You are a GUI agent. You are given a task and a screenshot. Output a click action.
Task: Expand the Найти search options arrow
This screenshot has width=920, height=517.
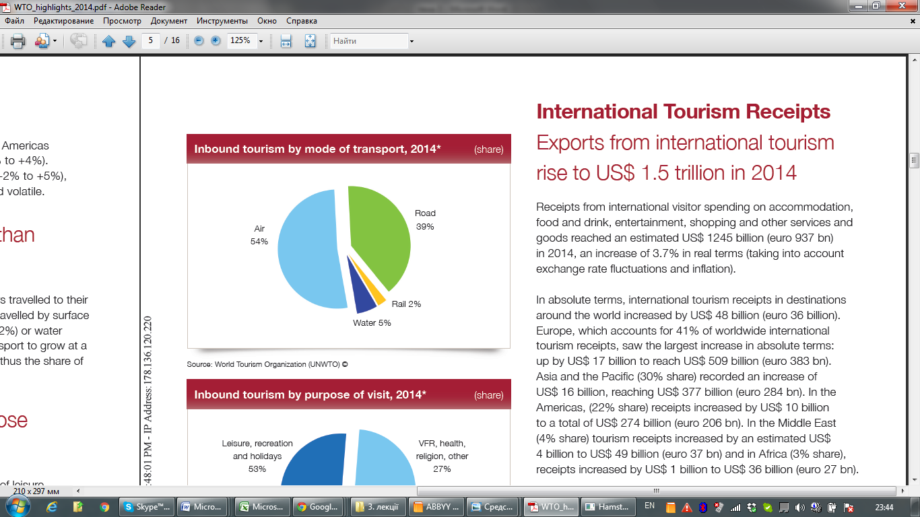(412, 41)
